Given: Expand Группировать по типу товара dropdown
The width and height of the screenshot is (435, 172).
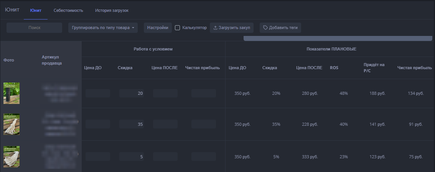Looking at the screenshot, I should tap(103, 28).
